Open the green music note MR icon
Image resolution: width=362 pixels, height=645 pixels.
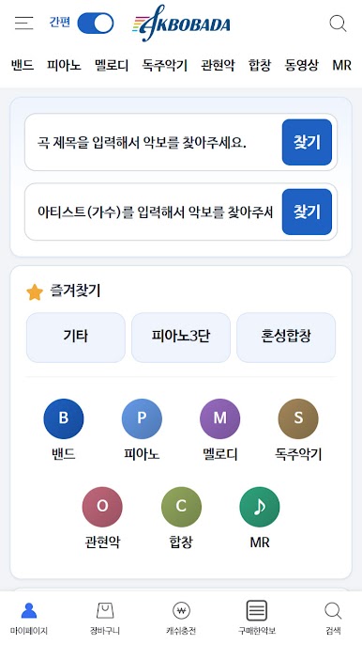click(x=260, y=507)
